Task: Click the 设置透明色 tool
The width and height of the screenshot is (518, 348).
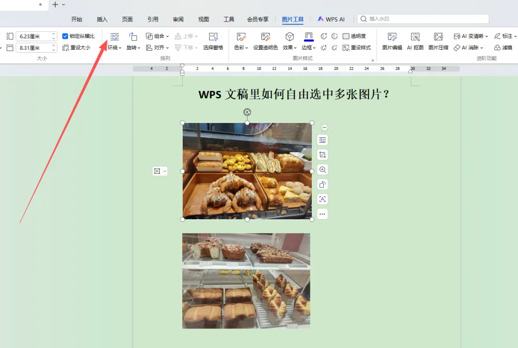Action: click(265, 41)
